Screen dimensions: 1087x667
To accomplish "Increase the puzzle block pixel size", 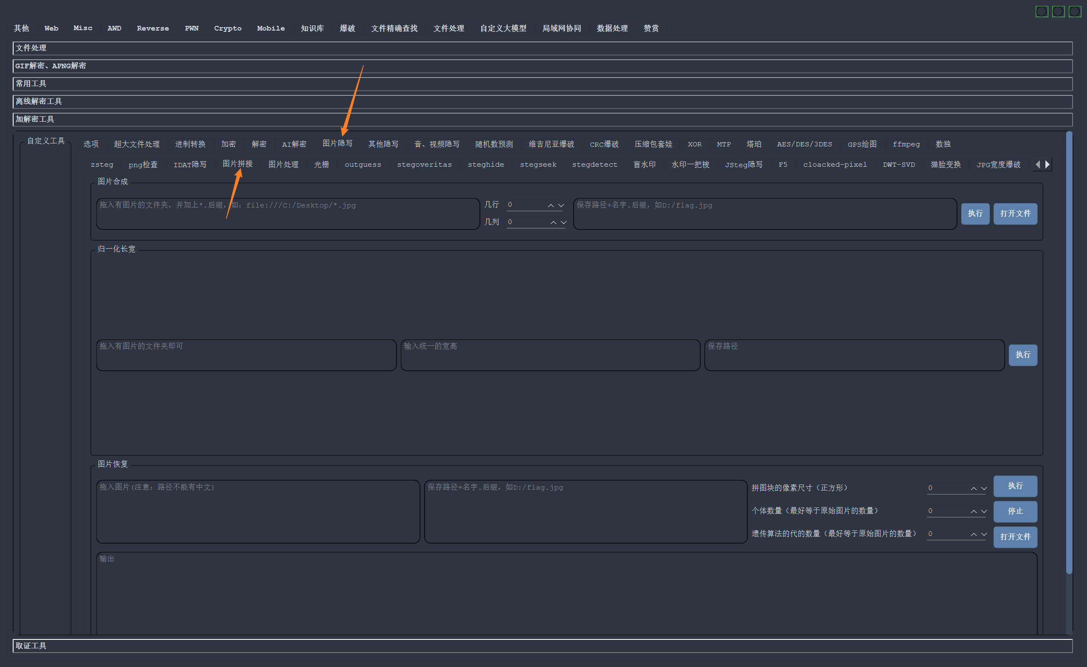I will (974, 488).
